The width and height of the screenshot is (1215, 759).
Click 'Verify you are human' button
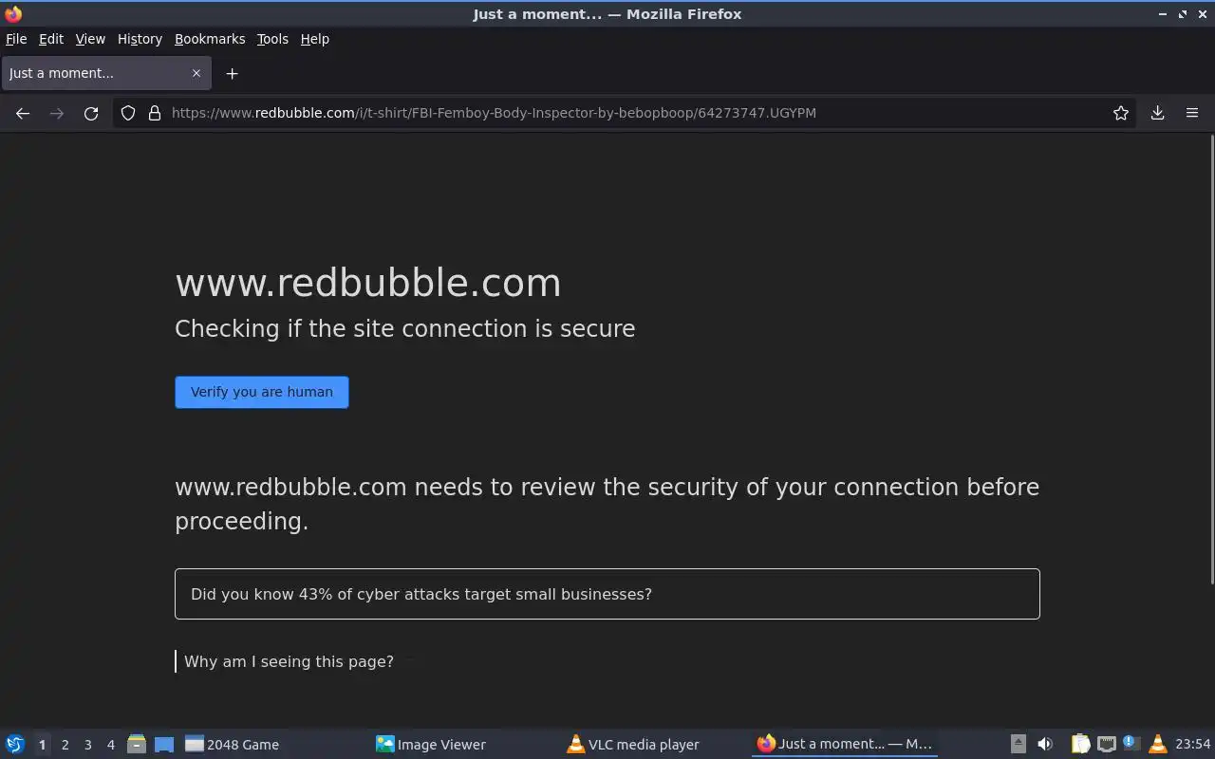(262, 392)
